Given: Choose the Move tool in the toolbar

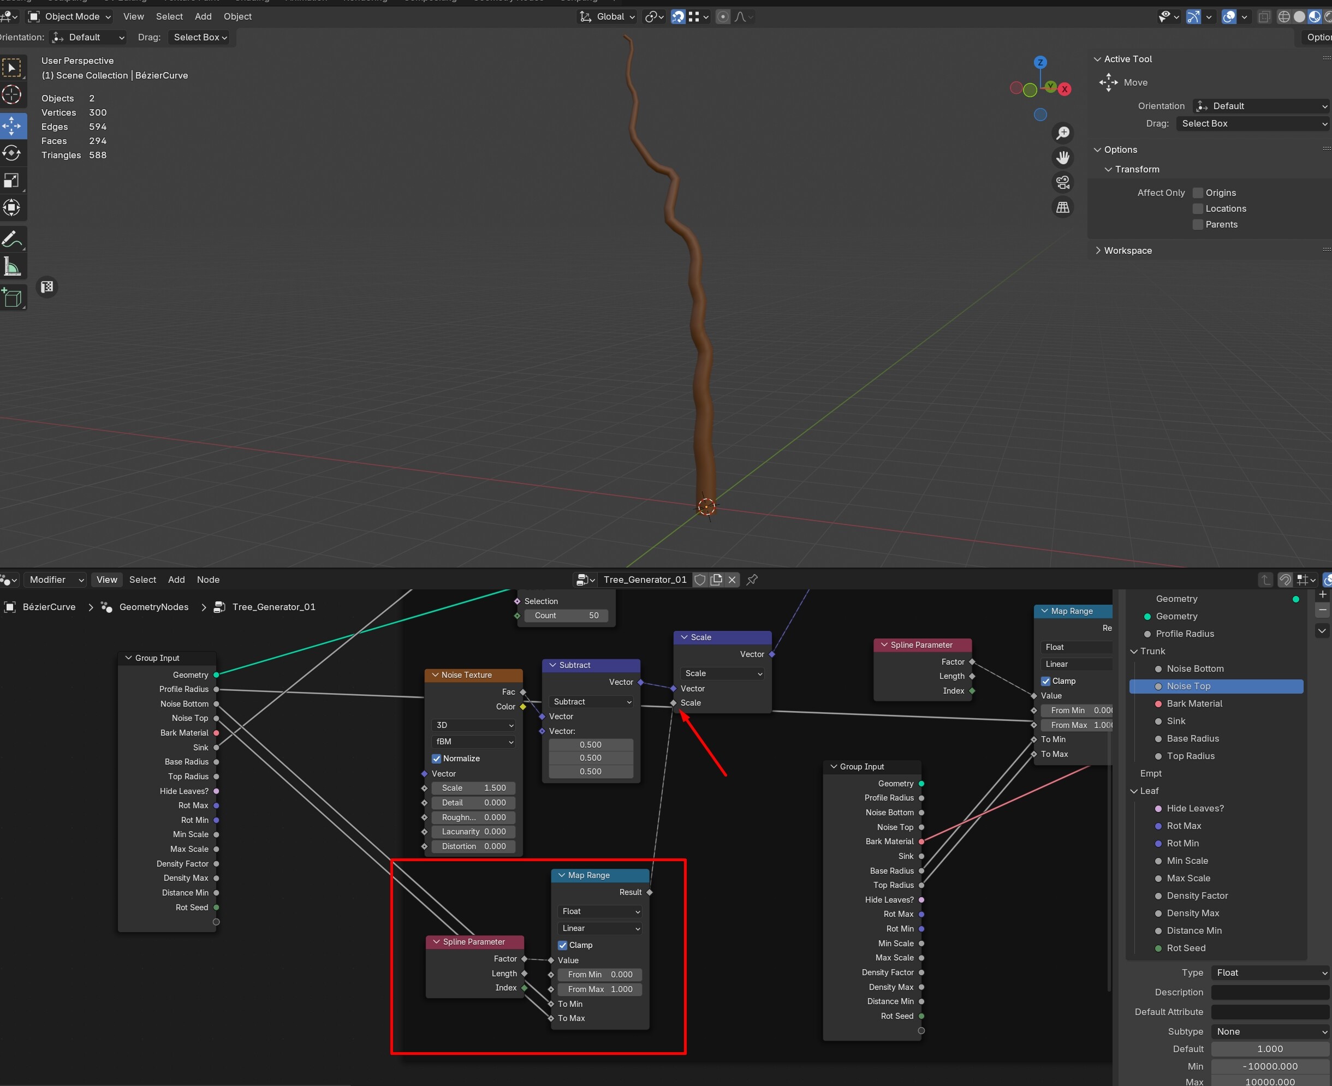Looking at the screenshot, I should pos(12,126).
